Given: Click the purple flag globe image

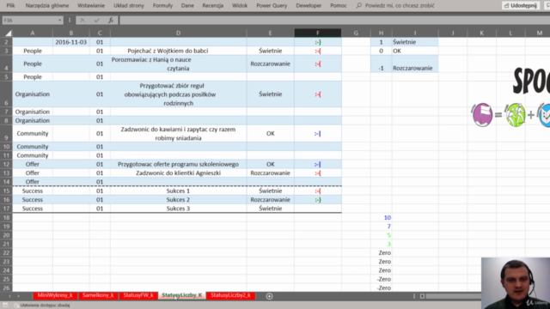Looking at the screenshot, I should [x=482, y=114].
